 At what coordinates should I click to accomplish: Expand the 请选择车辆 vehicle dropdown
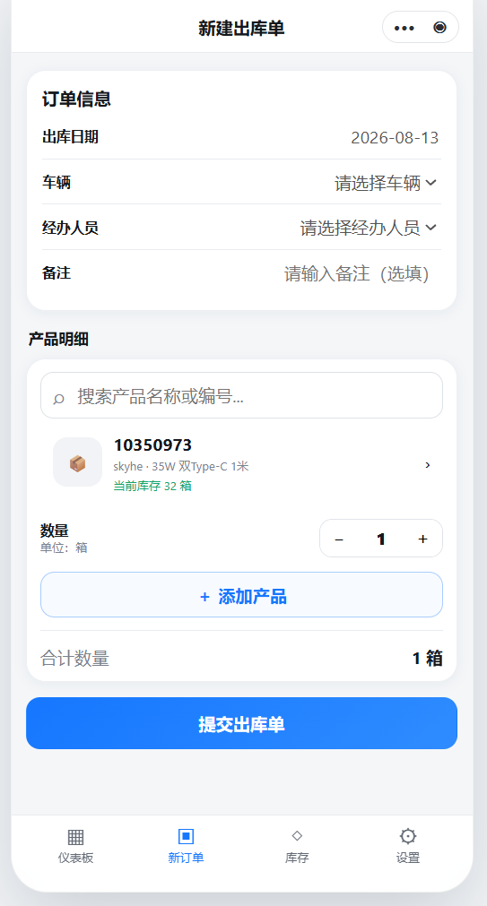(386, 183)
